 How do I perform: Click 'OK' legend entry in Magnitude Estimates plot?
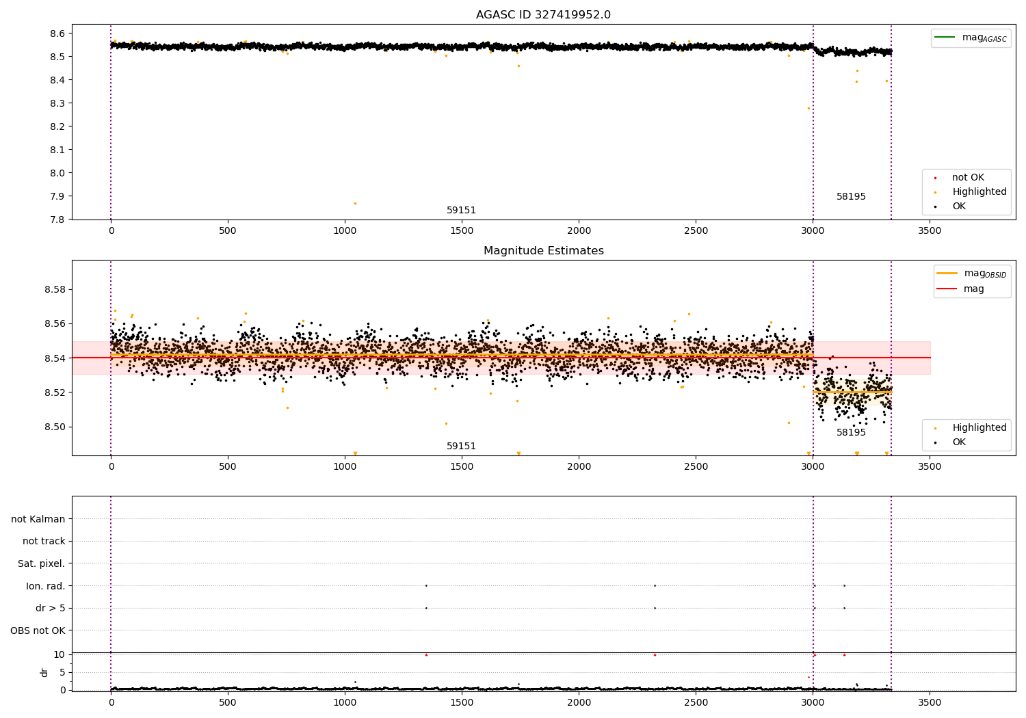tap(950, 442)
